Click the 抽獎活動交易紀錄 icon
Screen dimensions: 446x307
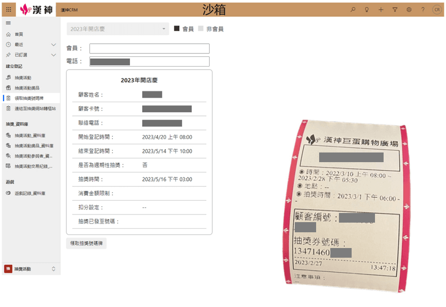8,166
